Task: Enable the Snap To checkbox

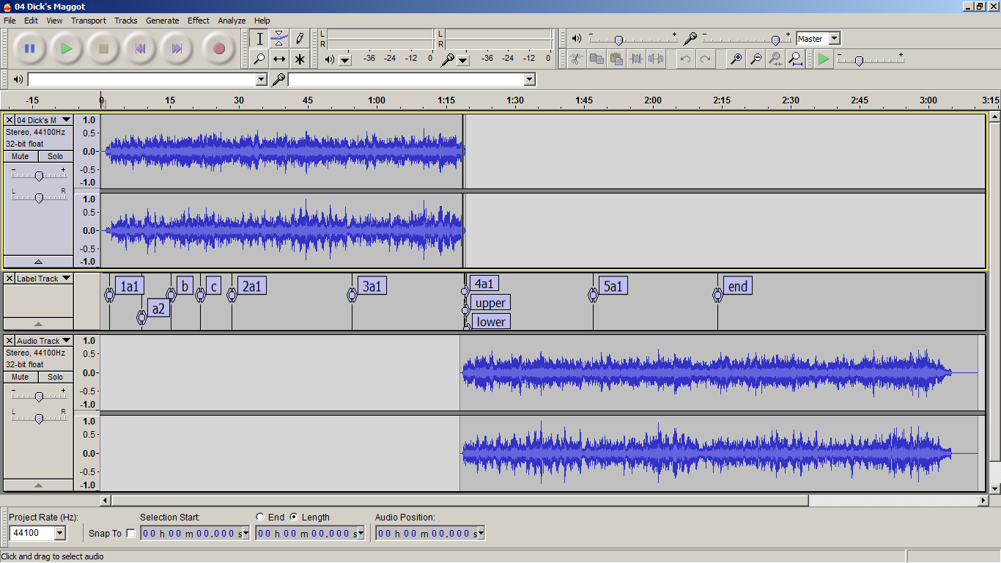Action: tap(131, 533)
